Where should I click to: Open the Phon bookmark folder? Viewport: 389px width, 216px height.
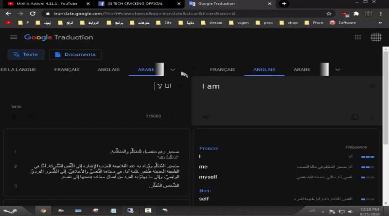point(314,22)
